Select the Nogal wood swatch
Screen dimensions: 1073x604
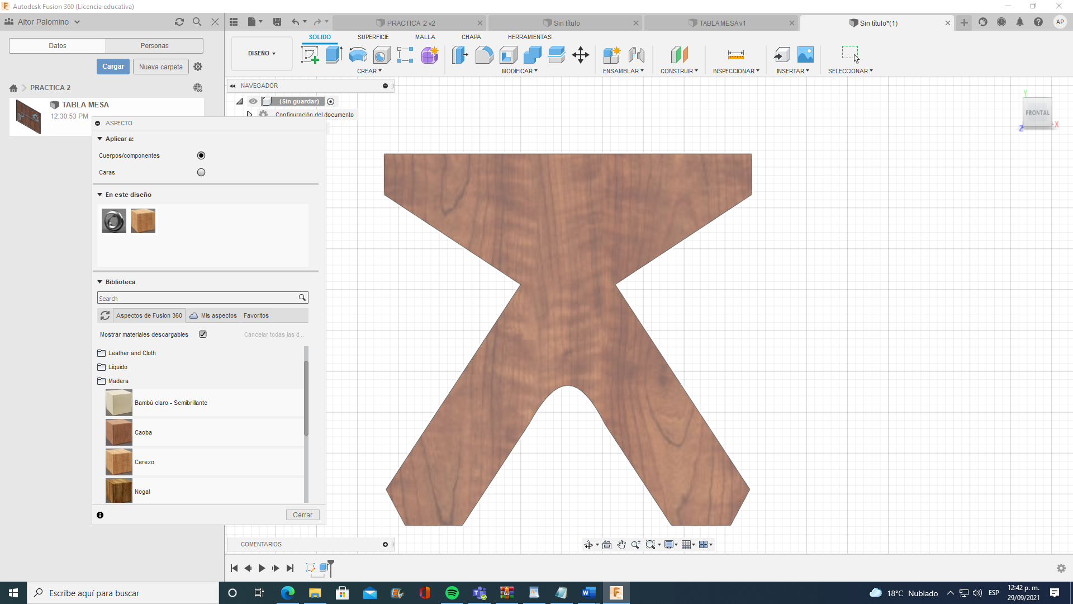click(119, 491)
